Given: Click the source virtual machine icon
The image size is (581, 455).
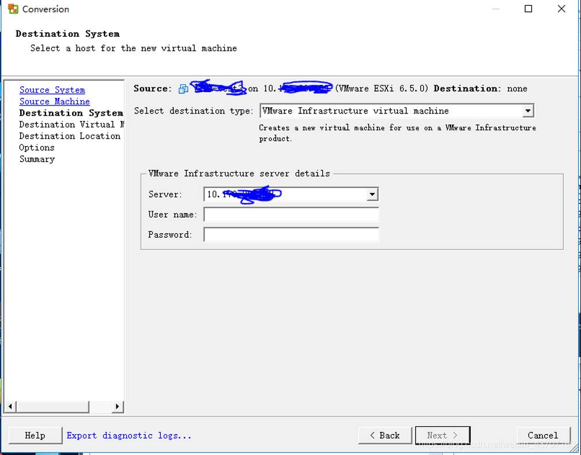Looking at the screenshot, I should tap(183, 89).
